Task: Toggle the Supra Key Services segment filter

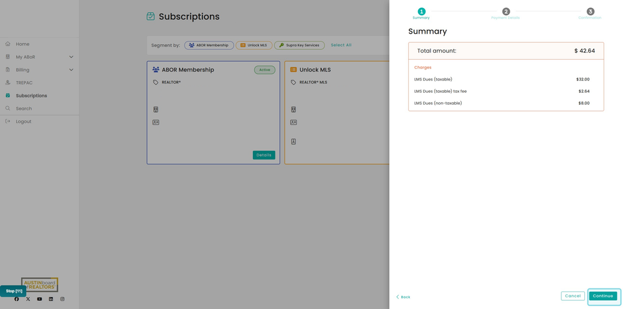Action: tap(299, 45)
